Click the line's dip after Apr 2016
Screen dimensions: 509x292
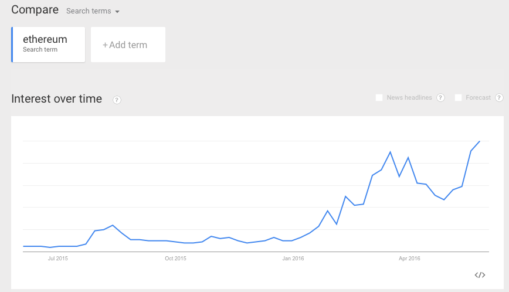[x=444, y=200]
